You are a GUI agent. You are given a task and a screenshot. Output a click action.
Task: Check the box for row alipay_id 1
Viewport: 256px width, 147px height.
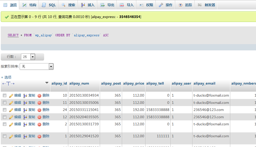point(4,136)
